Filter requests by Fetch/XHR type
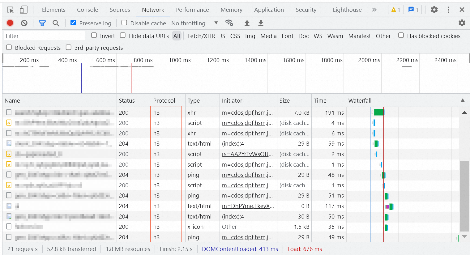 (201, 36)
